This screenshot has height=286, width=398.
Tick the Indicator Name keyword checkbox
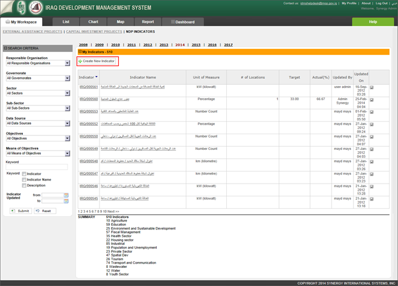pos(24,180)
